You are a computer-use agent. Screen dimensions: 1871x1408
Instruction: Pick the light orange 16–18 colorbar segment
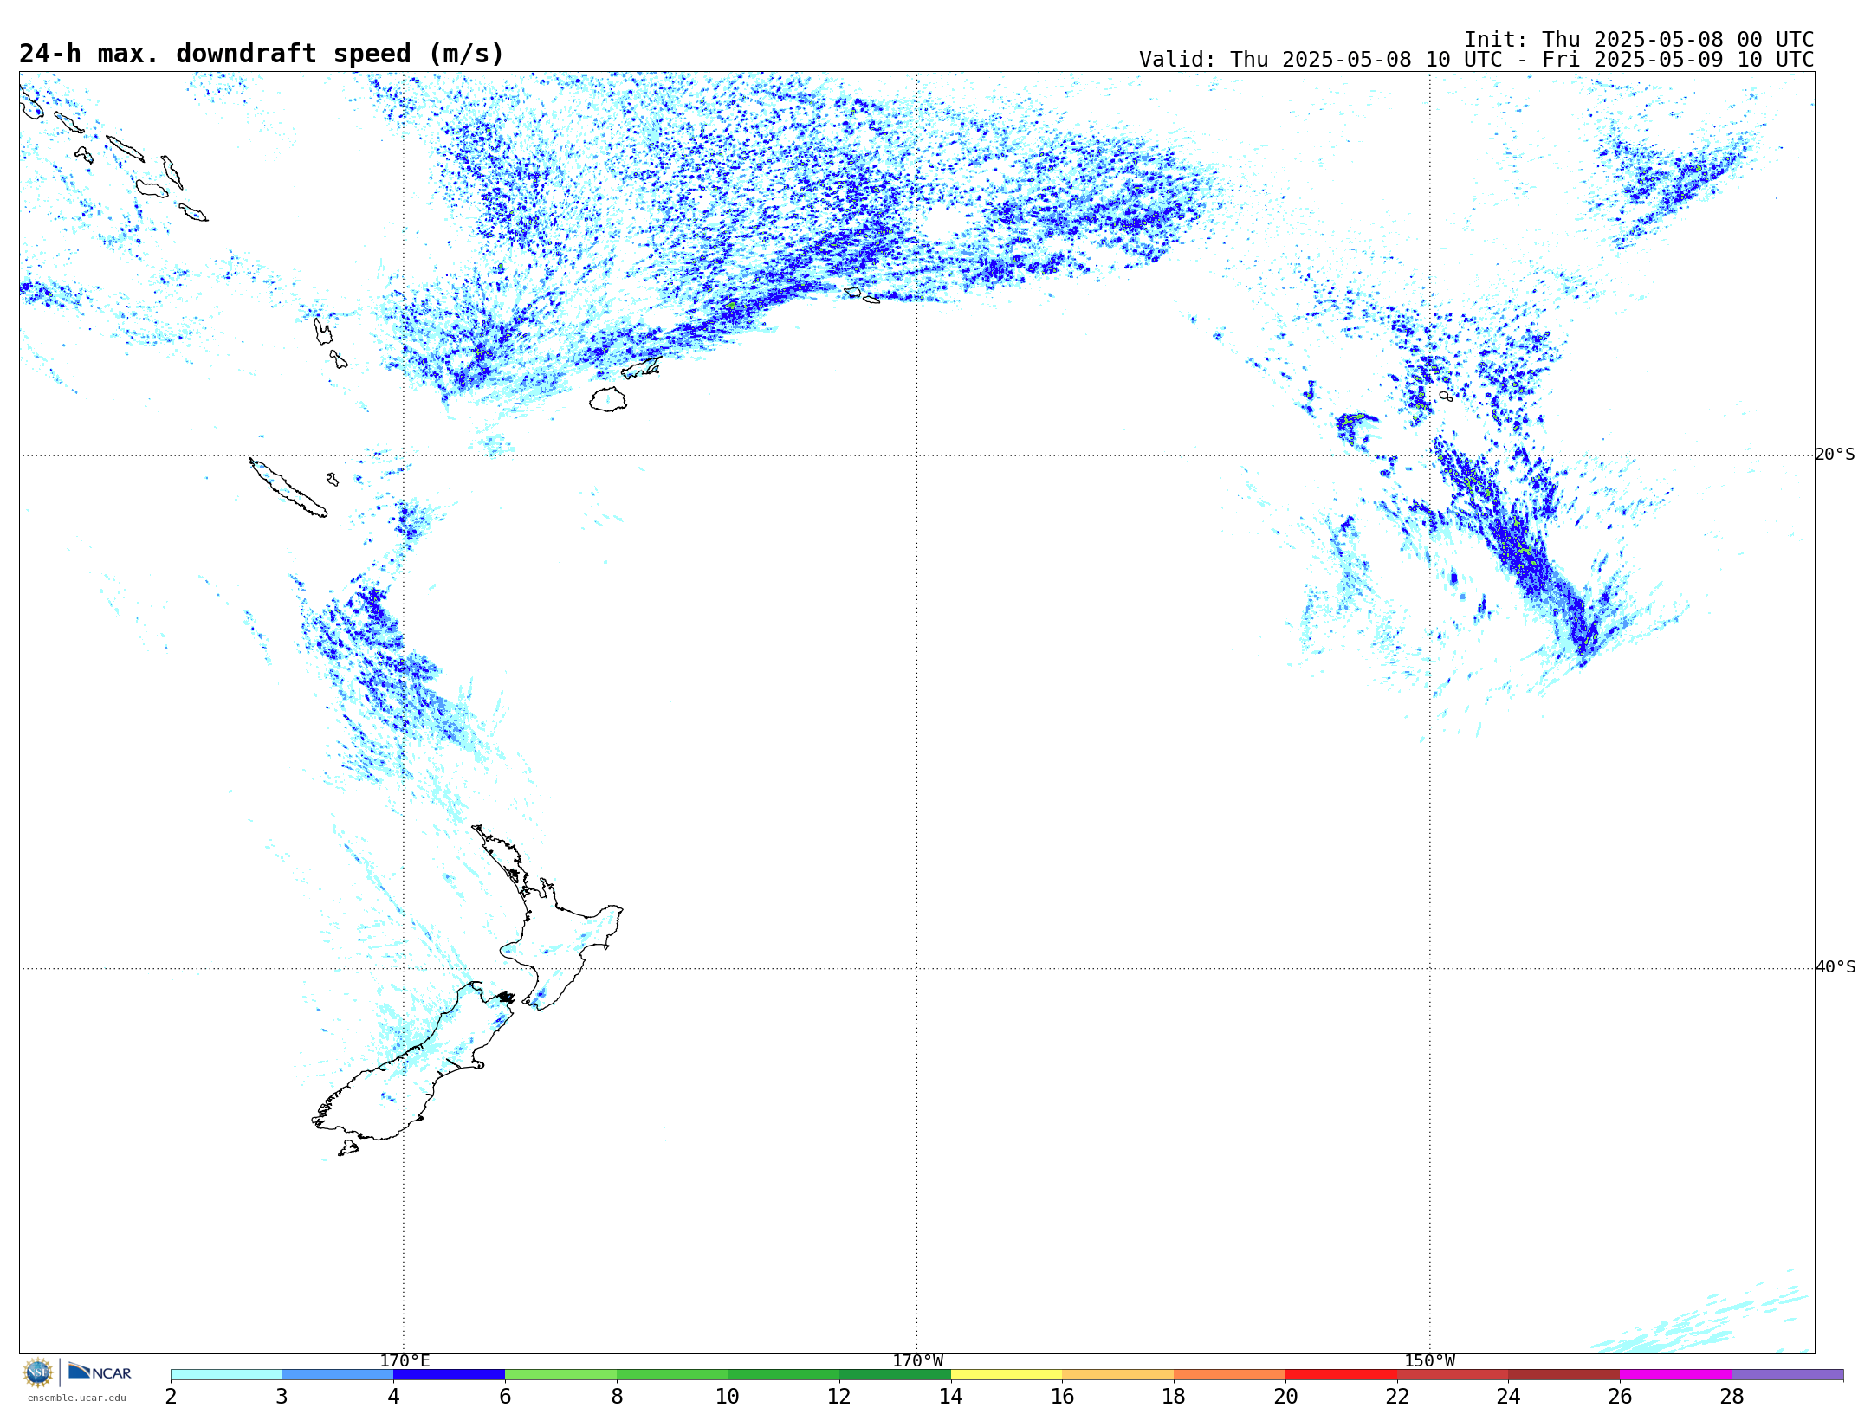click(1117, 1375)
